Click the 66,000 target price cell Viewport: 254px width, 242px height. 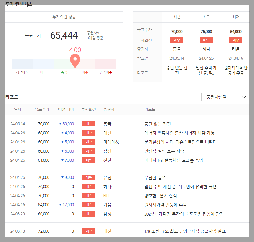point(44,214)
